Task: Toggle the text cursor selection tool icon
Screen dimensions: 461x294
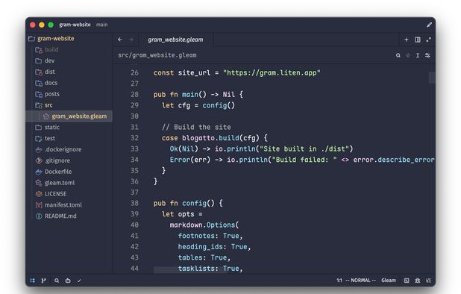Action: 418,55
